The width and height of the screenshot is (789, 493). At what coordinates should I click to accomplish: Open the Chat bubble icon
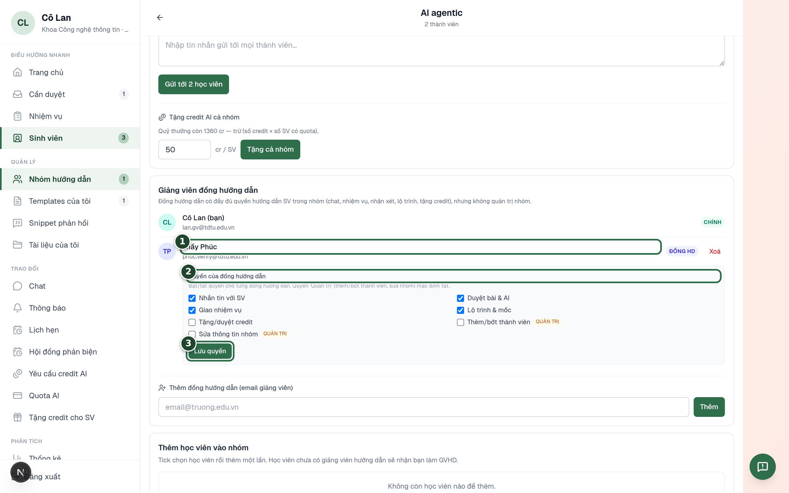tap(18, 286)
